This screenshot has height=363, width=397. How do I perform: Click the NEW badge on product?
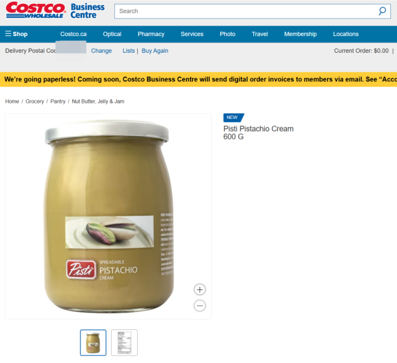[233, 117]
